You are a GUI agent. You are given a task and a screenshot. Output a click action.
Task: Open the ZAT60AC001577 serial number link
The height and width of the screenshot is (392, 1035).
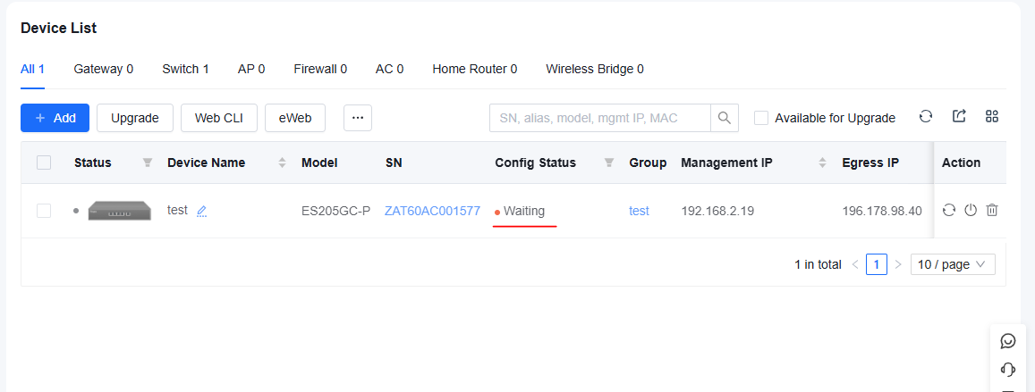(432, 211)
